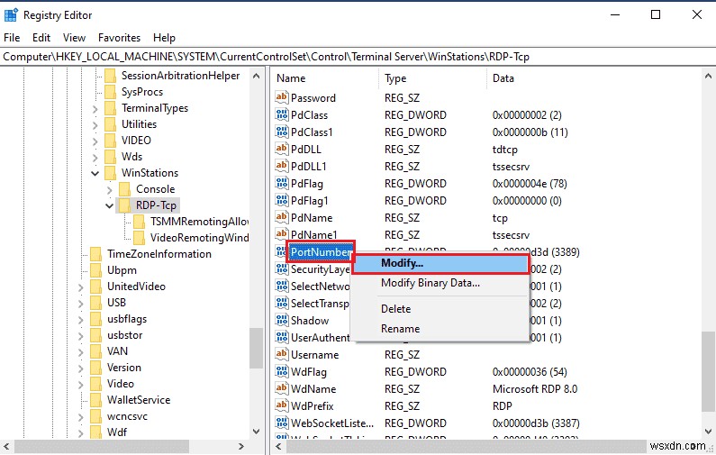Screen dimensions: 716x455
Task: Click the SysProcs folder icon
Action: point(110,92)
